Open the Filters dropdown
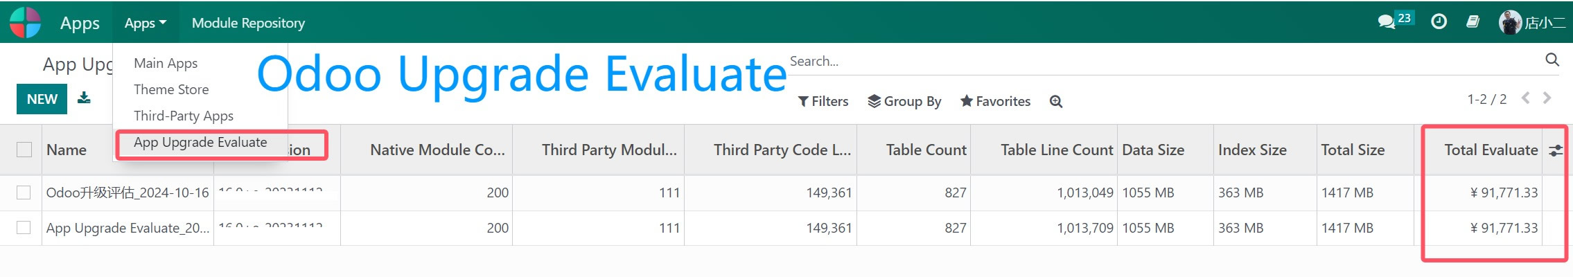The width and height of the screenshot is (1573, 277). (823, 102)
